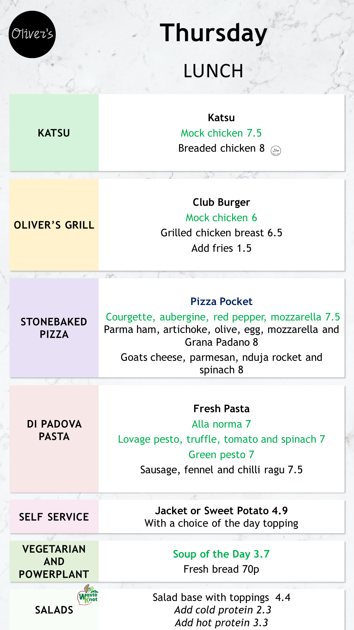This screenshot has height=630, width=354.
Task: Select Jacket or Sweet Potato 4.9
Action: 221,511
